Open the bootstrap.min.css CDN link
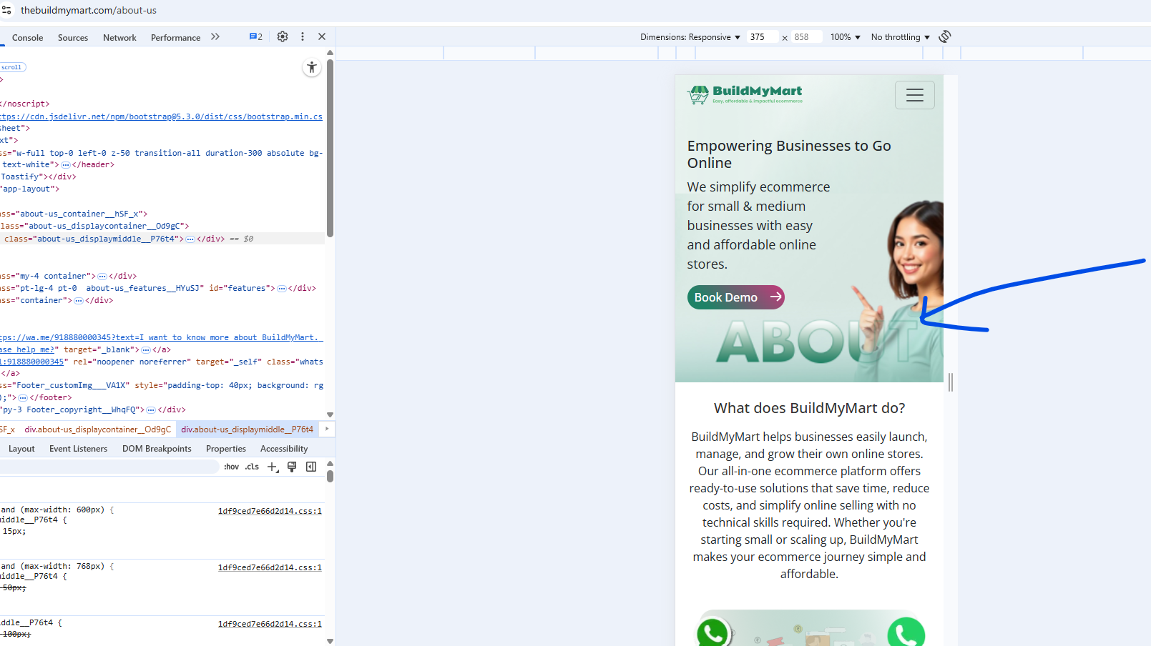 (161, 116)
